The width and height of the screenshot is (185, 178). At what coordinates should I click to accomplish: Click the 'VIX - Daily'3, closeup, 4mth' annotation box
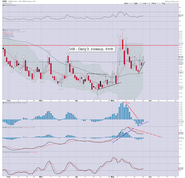92,49
